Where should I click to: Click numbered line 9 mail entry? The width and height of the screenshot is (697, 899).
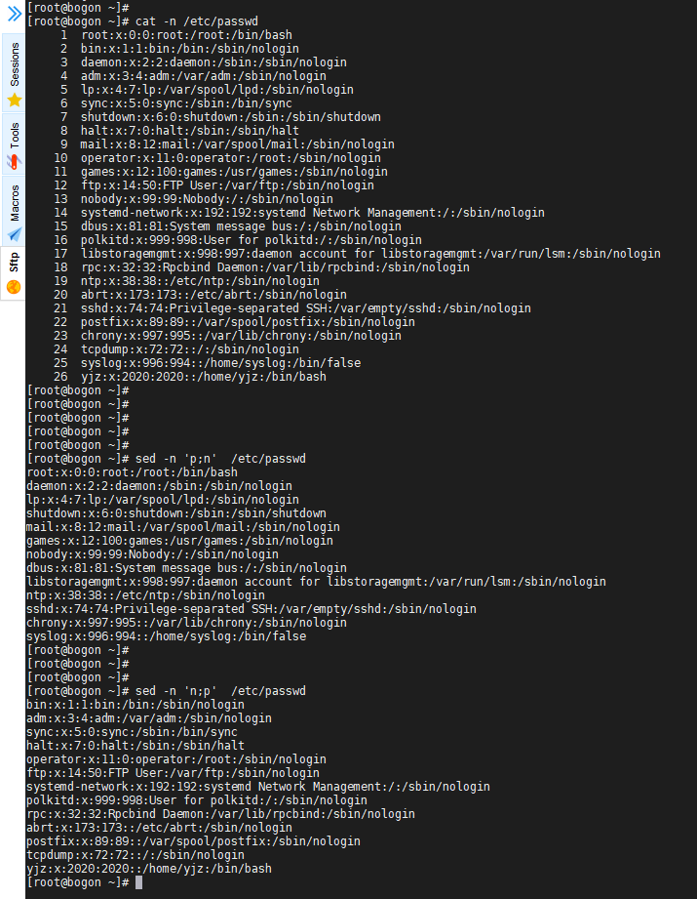tap(227, 145)
